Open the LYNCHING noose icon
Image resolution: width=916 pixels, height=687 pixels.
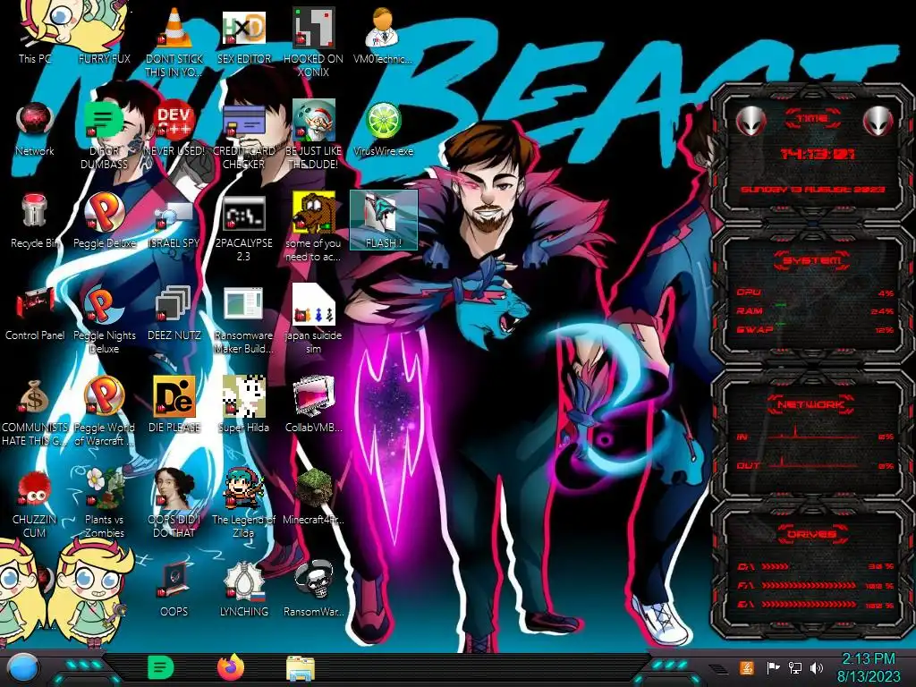click(x=243, y=589)
